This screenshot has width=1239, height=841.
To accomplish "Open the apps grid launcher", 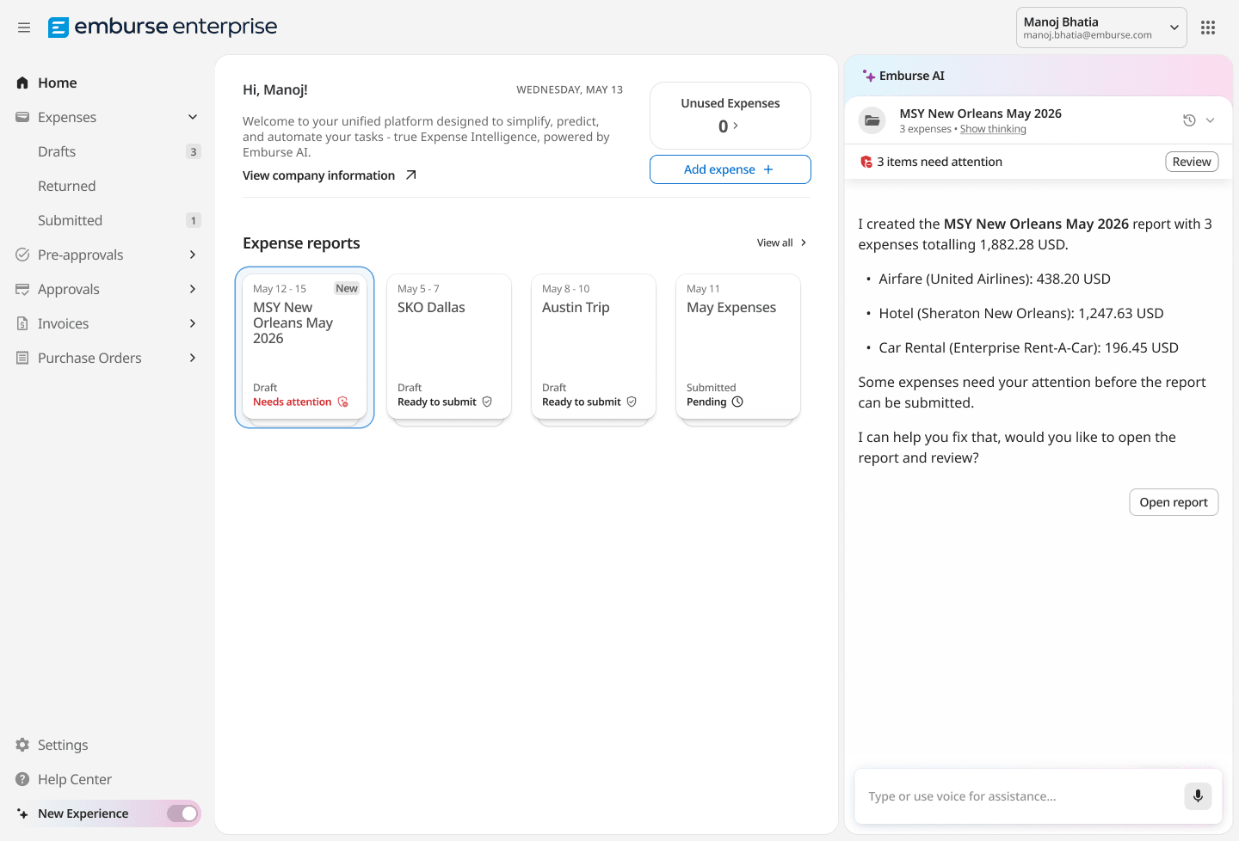I will tap(1208, 28).
